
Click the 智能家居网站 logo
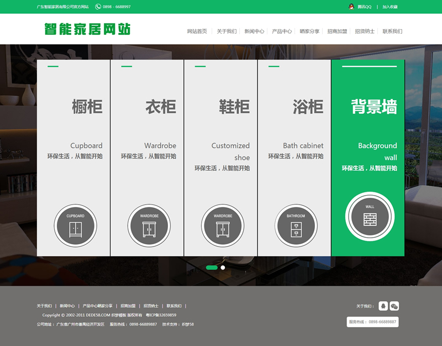87,29
